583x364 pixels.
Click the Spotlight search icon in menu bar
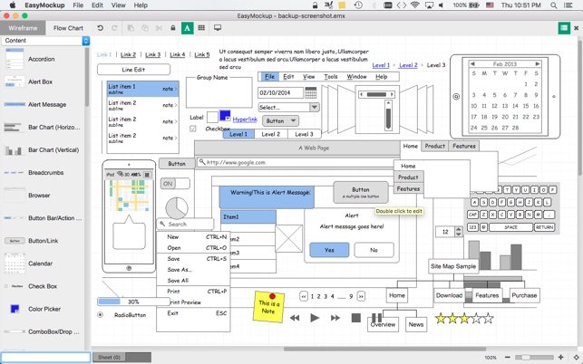pos(554,5)
